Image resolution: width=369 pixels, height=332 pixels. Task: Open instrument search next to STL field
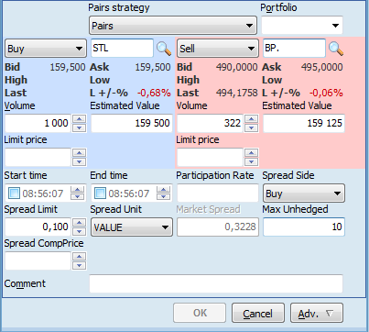164,49
